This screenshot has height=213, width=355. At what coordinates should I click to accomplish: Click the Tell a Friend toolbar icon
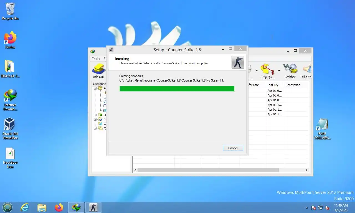click(x=306, y=71)
